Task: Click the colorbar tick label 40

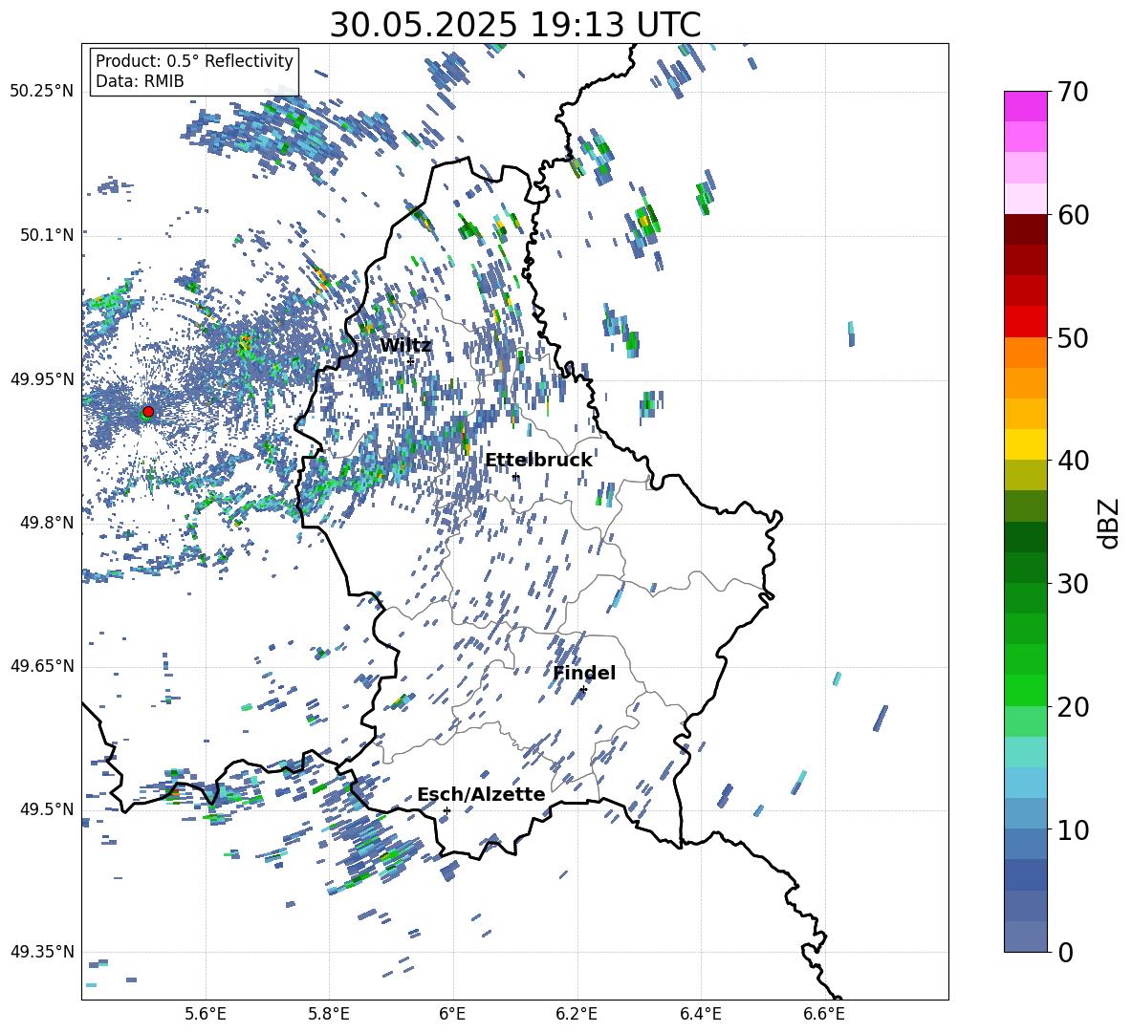Action: 1073,461
